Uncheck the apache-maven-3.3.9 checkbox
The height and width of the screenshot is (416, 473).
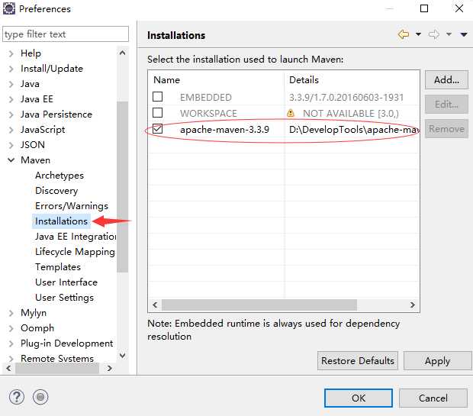click(x=157, y=129)
